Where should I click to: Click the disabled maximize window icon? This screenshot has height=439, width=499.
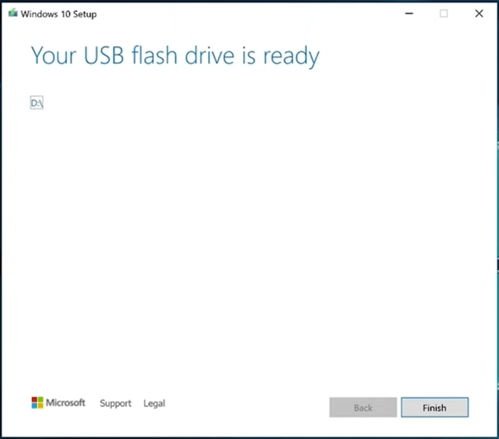(443, 14)
